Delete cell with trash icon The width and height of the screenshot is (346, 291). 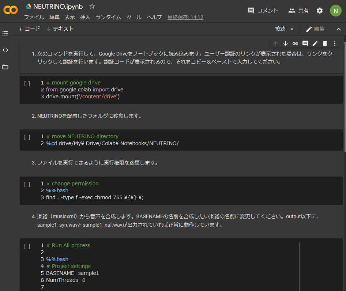pos(325,44)
